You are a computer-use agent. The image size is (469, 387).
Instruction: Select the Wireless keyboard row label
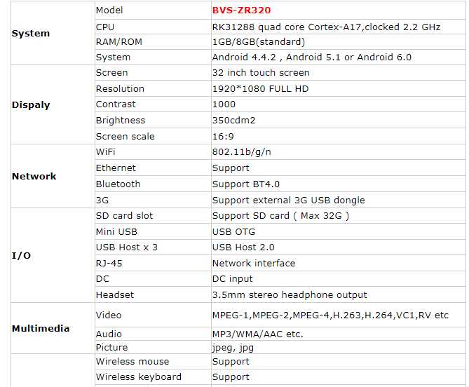pyautogui.click(x=138, y=377)
